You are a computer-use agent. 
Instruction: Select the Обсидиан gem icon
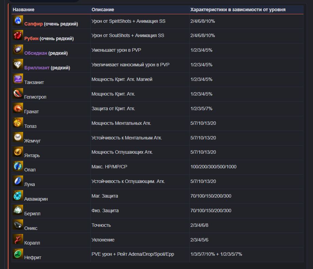point(18,50)
